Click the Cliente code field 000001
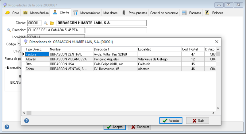Image resolution: width=246 pixels, height=134 pixels. tap(34, 23)
